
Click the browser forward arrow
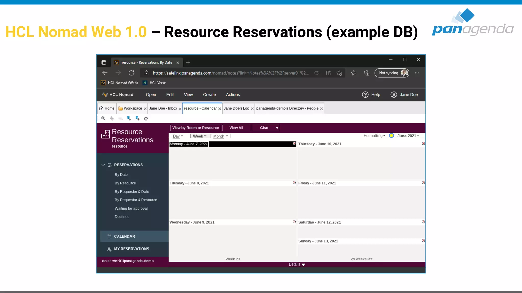click(118, 73)
